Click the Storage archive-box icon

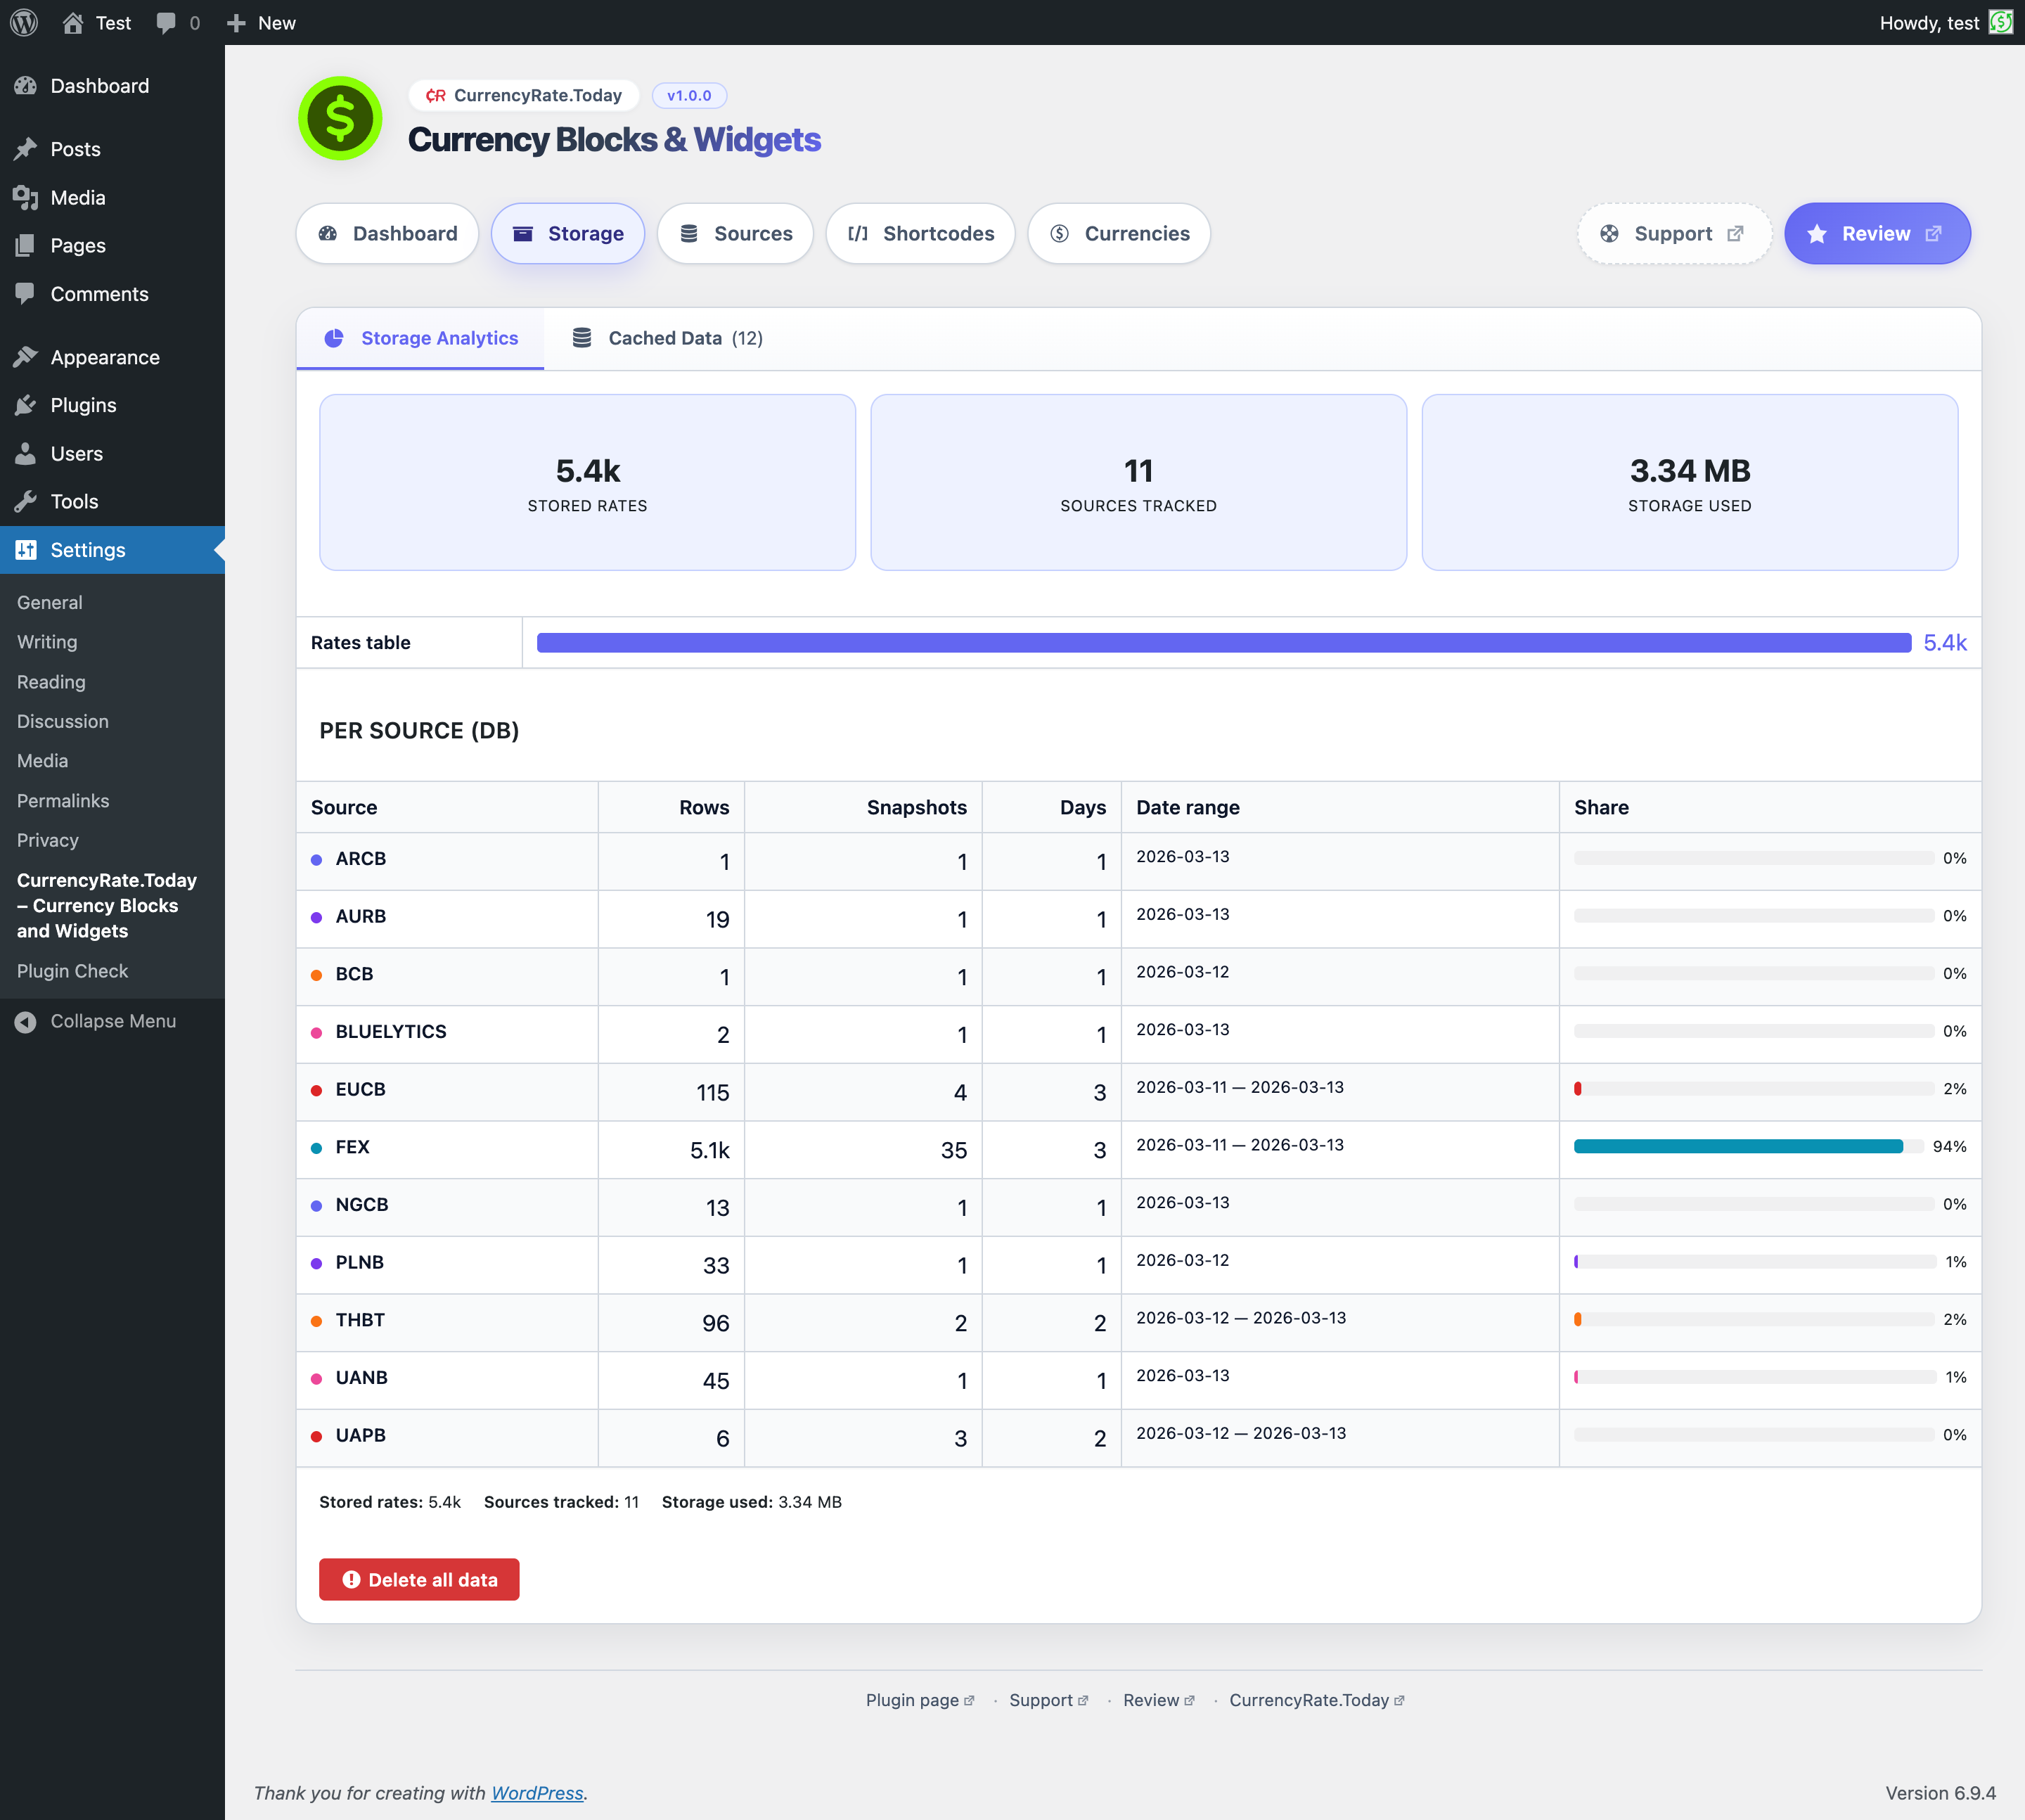coord(523,233)
